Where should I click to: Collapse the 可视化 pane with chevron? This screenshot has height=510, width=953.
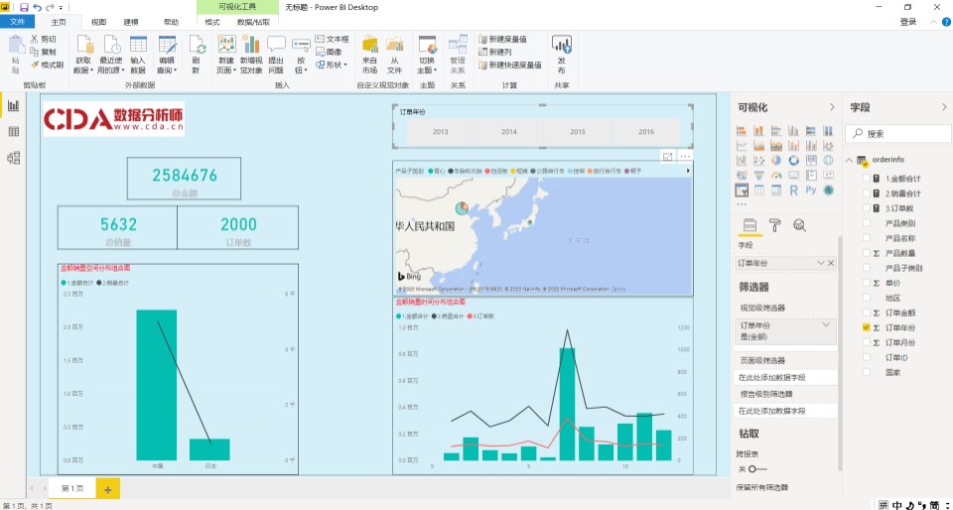coord(832,107)
